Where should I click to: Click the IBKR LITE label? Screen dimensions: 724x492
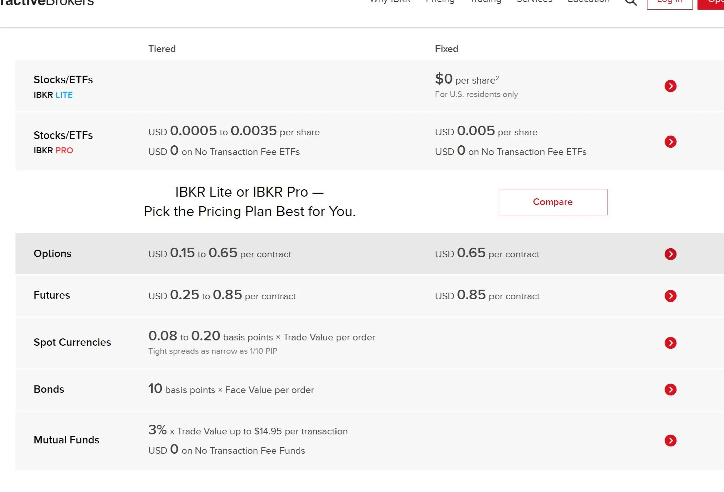53,95
